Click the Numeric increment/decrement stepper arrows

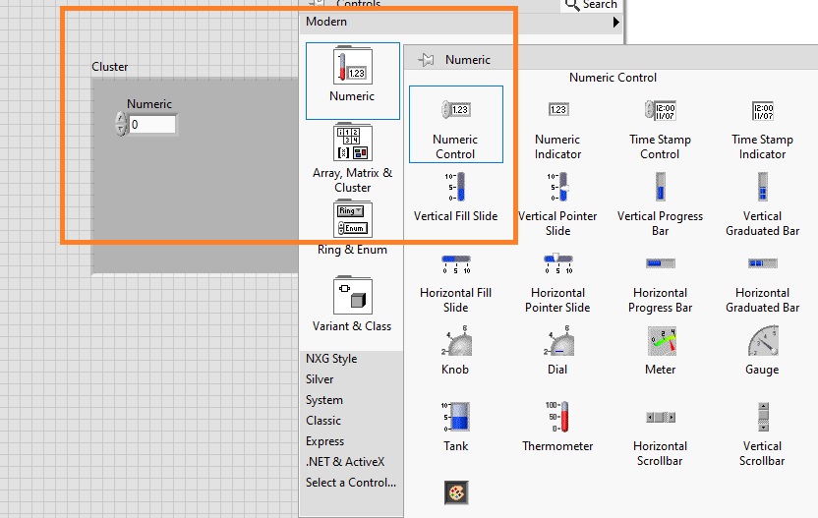121,124
